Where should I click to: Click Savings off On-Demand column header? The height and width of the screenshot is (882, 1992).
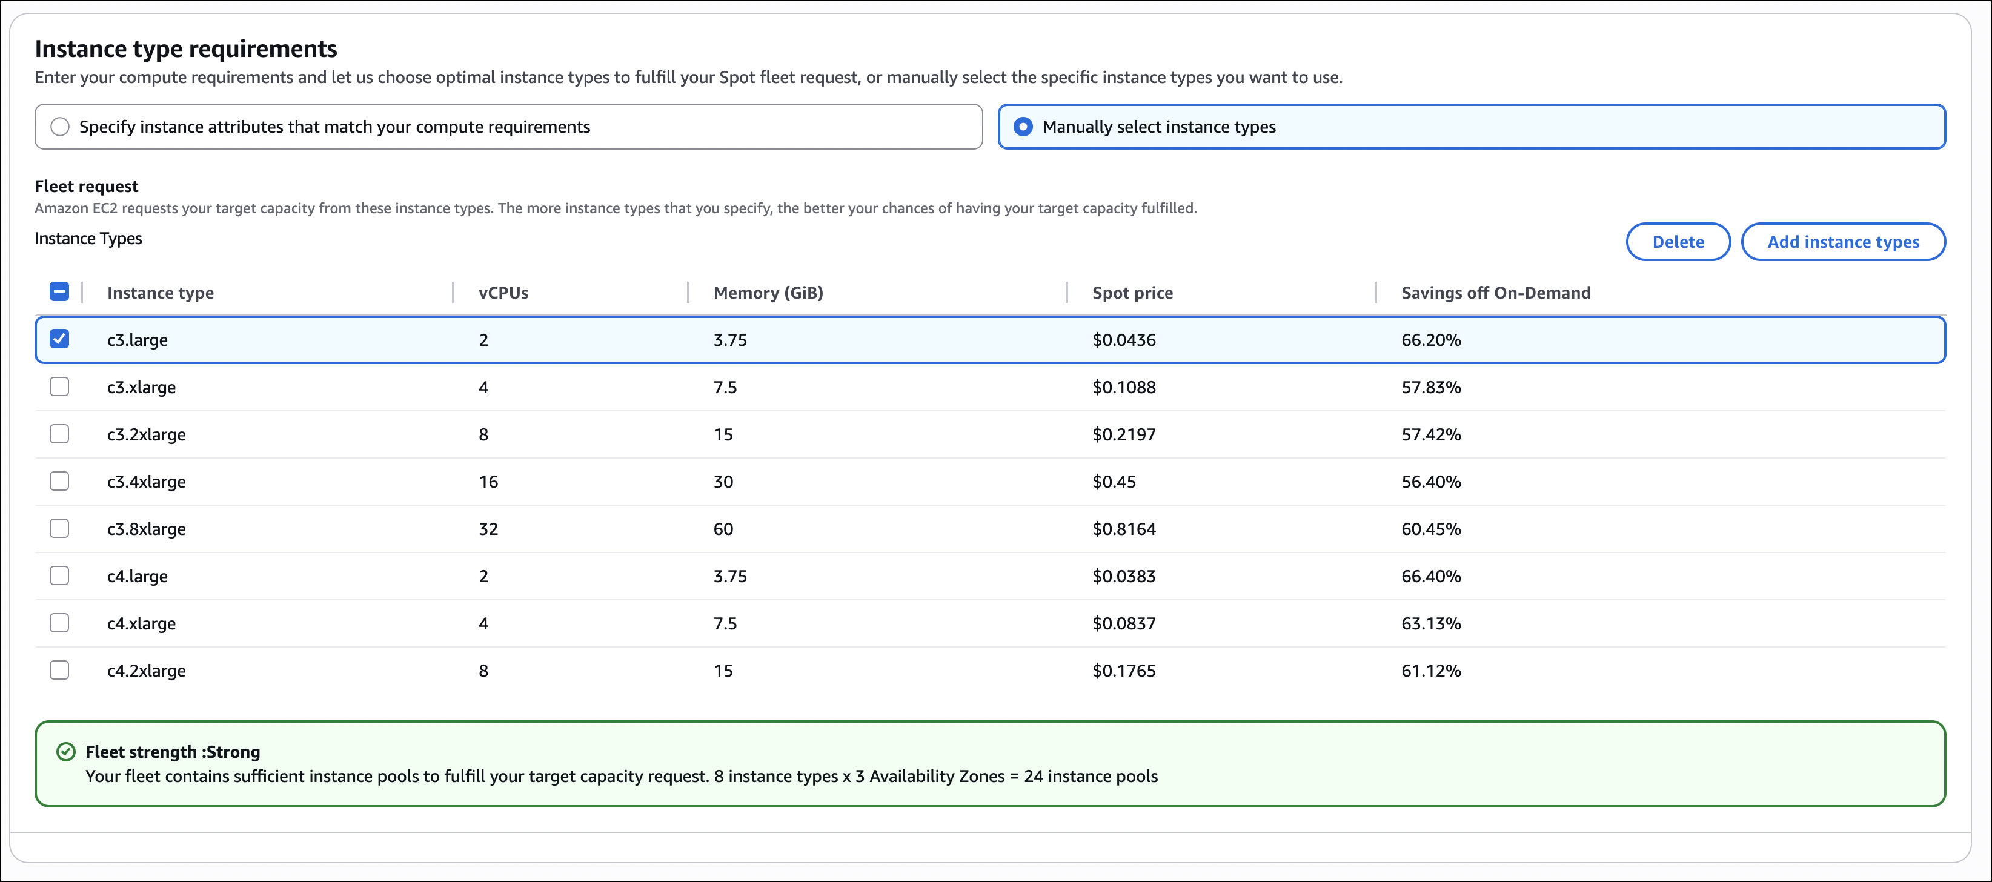(x=1495, y=293)
